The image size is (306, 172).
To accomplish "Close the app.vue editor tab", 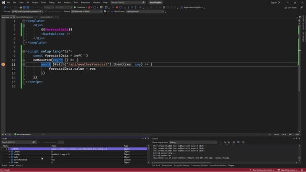I will pos(14,17).
